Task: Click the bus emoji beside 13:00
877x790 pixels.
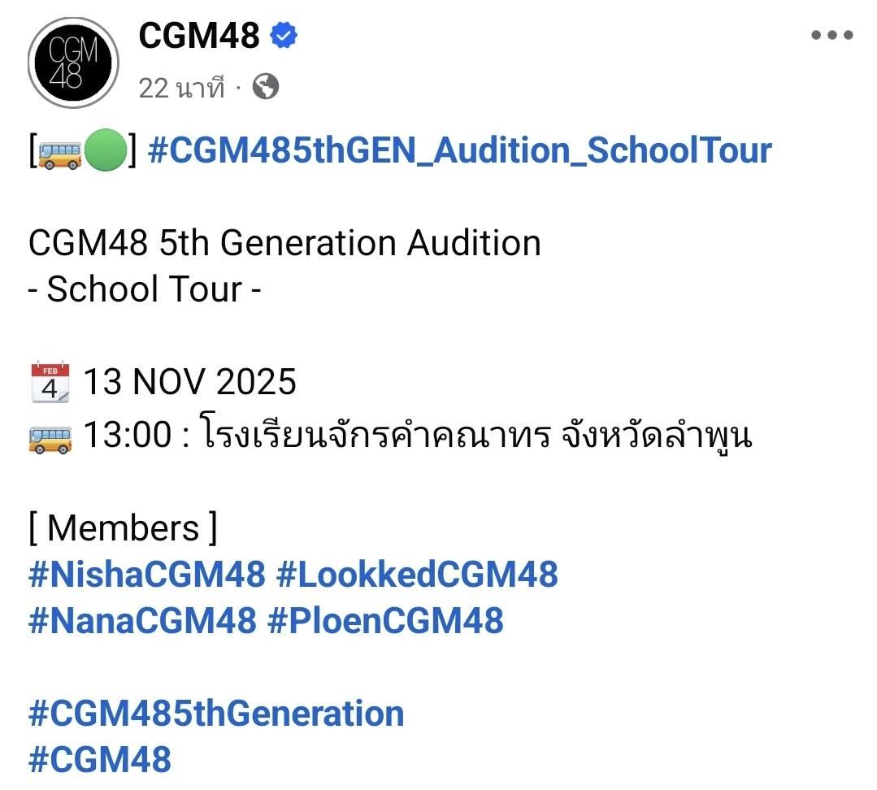Action: point(50,437)
